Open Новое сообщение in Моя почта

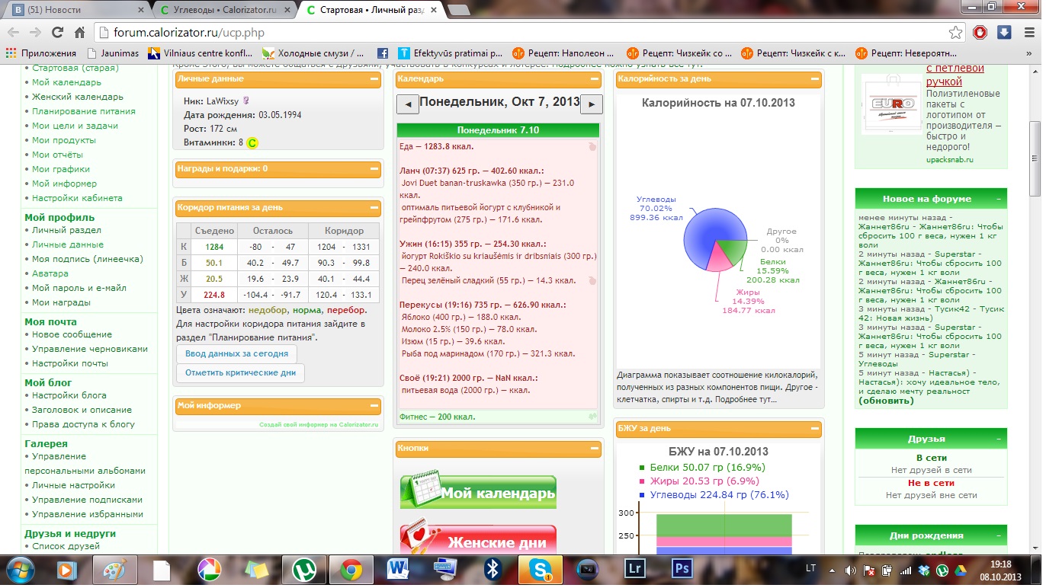[x=72, y=334]
